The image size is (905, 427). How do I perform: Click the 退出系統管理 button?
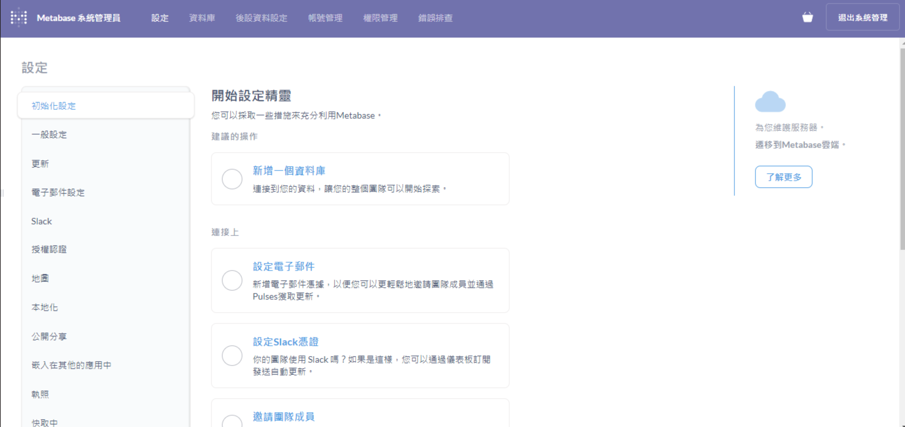tap(863, 17)
